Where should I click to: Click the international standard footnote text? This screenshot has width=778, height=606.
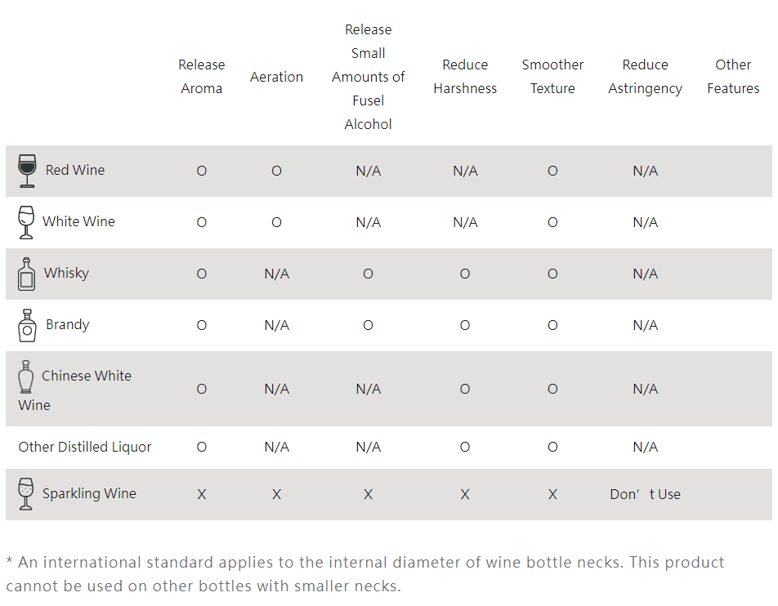pyautogui.click(x=365, y=574)
